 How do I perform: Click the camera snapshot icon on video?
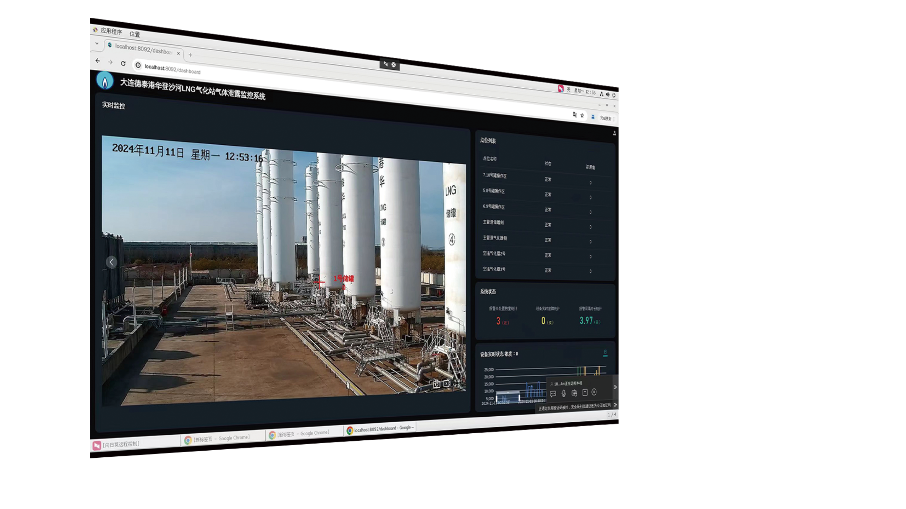(x=436, y=384)
